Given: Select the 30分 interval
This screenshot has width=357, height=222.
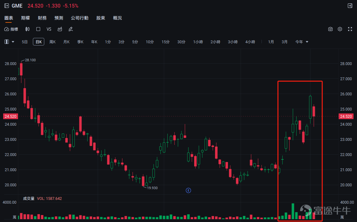Looking at the screenshot, I should (x=182, y=42).
